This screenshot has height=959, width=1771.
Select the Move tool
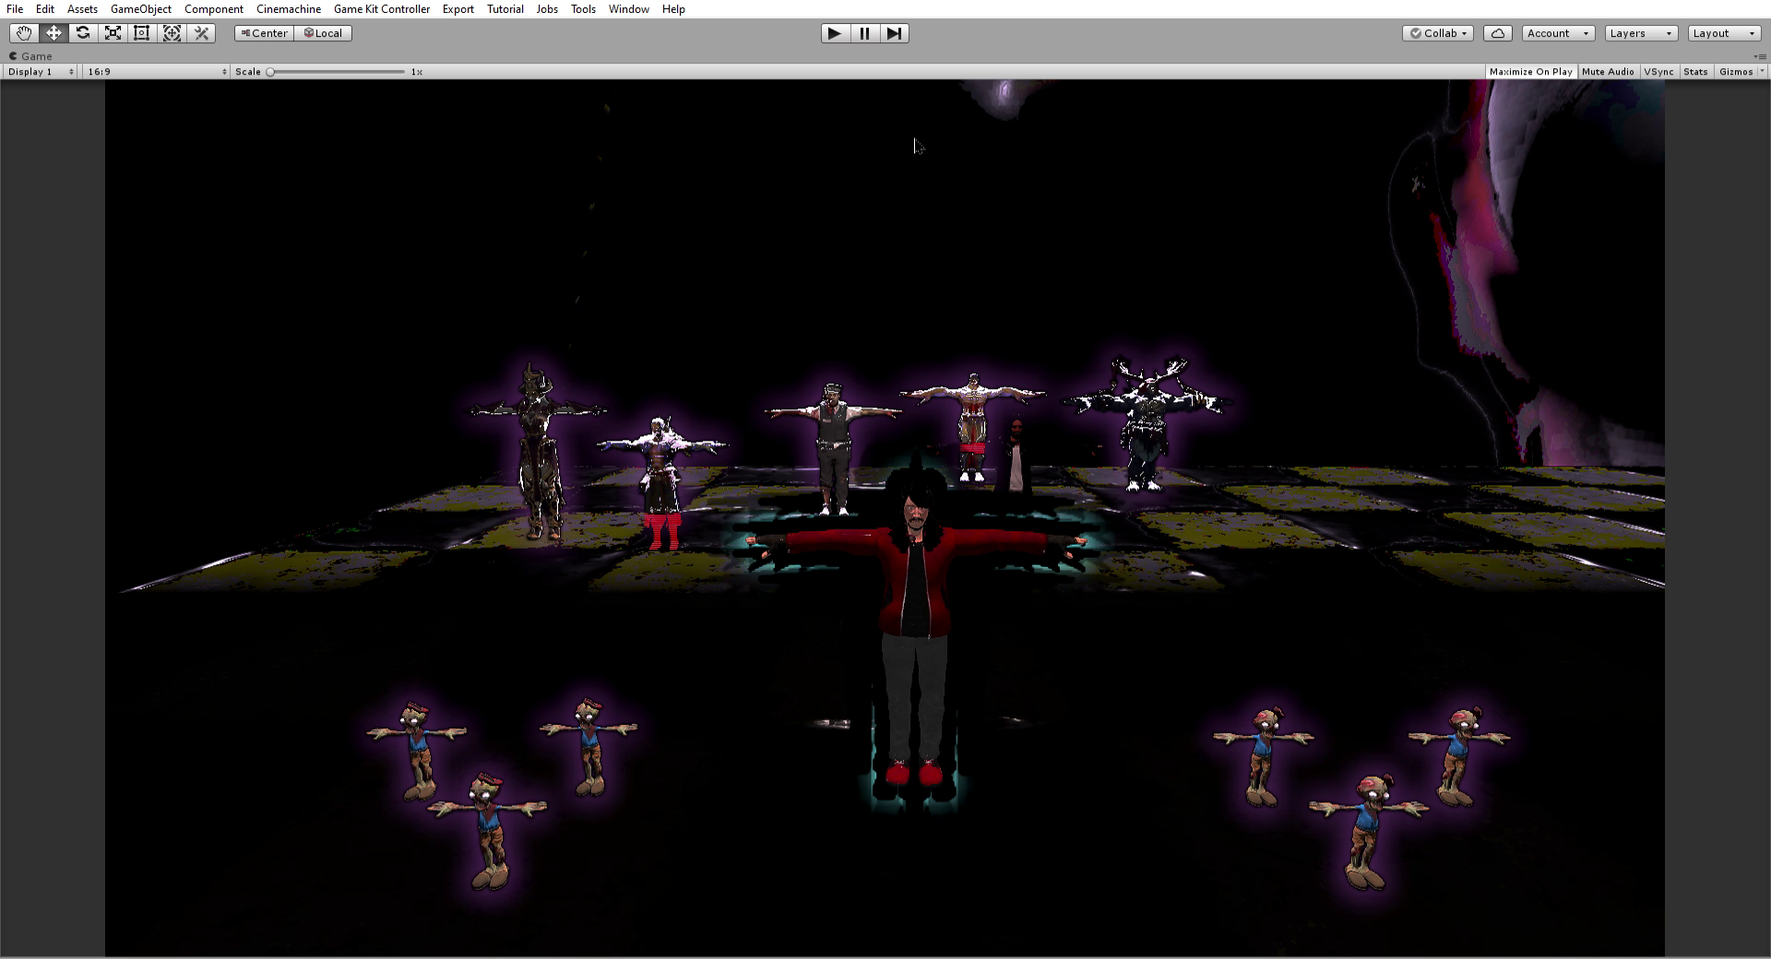(53, 33)
